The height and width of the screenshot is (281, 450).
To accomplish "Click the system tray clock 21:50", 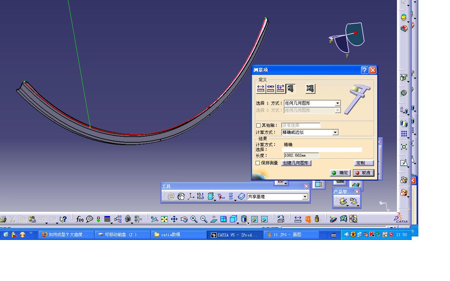I will tap(401, 235).
